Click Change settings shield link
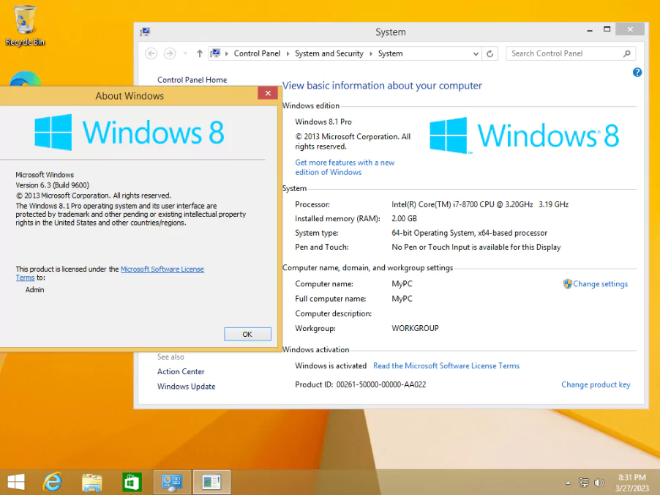This screenshot has width=660, height=495. pos(596,284)
